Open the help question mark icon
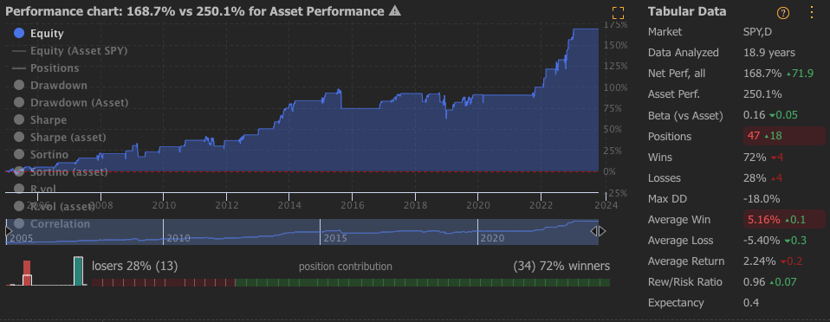Viewport: 830px width, 322px height. (x=783, y=13)
